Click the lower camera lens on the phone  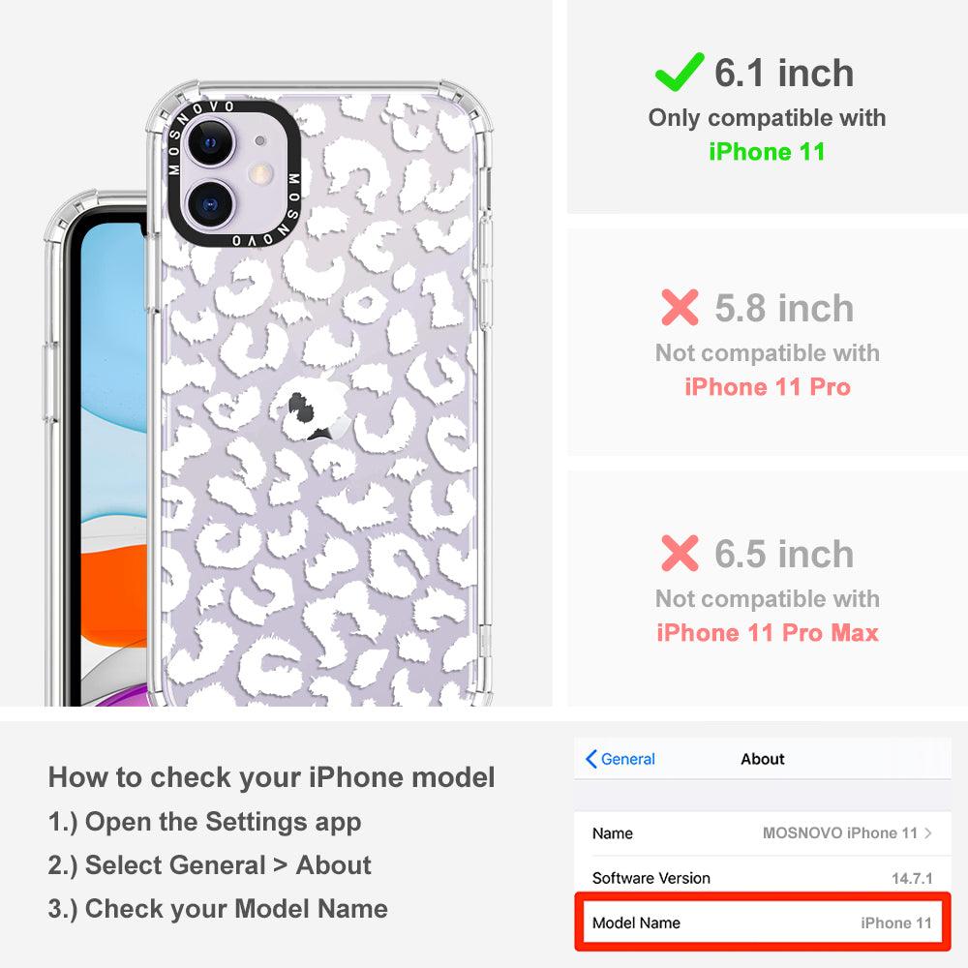[210, 203]
